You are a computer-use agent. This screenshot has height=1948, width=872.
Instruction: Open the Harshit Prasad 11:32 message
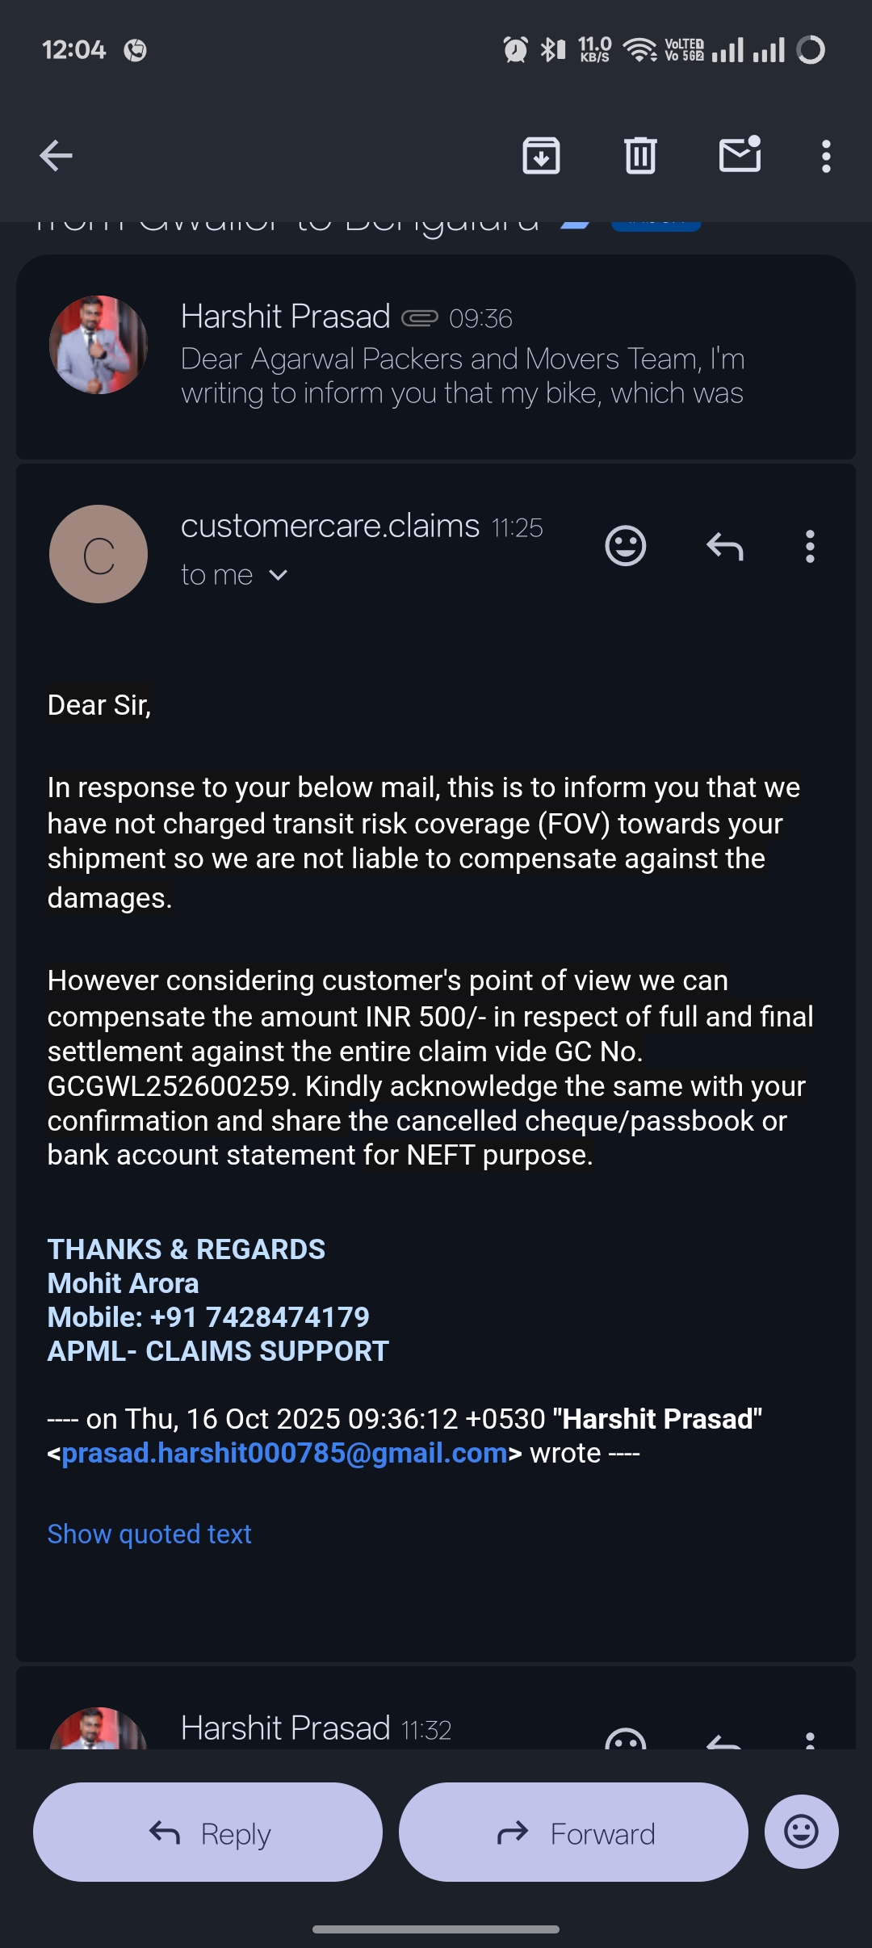[315, 1728]
